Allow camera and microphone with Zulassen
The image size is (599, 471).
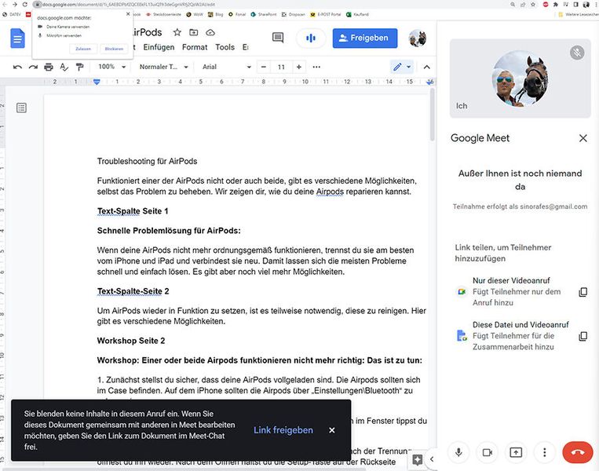click(x=83, y=49)
